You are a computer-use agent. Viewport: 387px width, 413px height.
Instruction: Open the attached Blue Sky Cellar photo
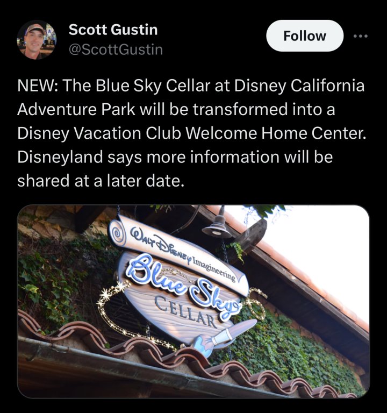(x=193, y=301)
